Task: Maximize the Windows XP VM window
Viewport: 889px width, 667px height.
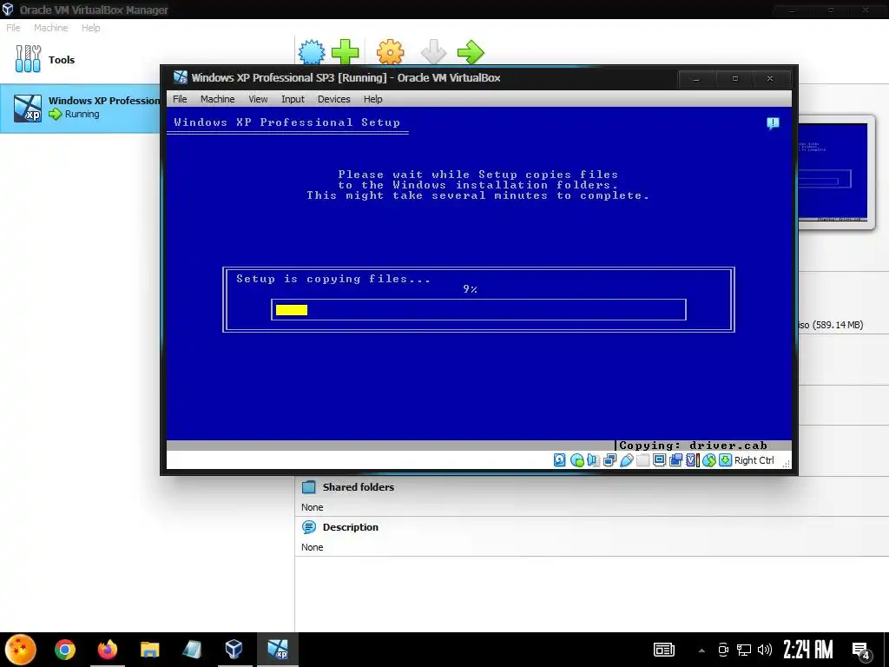Action: (735, 78)
